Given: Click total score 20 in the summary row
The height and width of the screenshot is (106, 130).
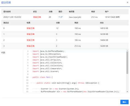Looking at the screenshot, I should coord(50,17).
